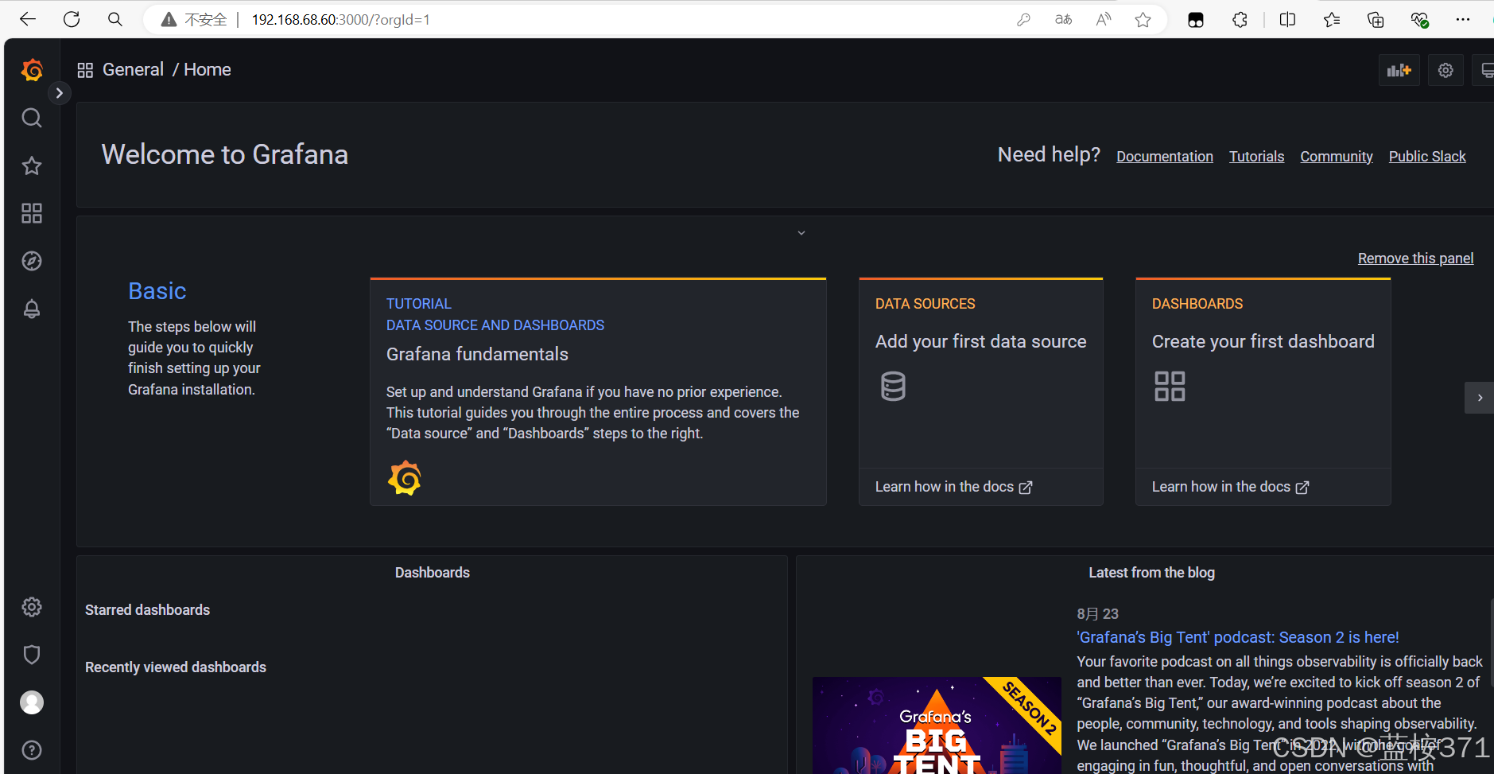Open Learn how in the docs for data sources
Viewport: 1494px width, 774px height.
coord(953,487)
